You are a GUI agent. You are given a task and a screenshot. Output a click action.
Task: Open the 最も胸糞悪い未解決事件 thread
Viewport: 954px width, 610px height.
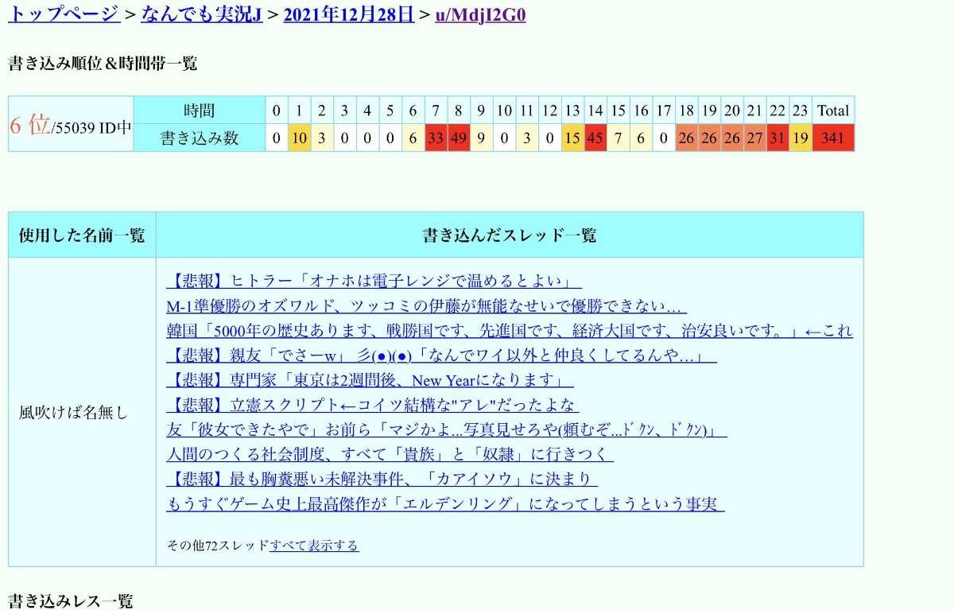click(382, 479)
